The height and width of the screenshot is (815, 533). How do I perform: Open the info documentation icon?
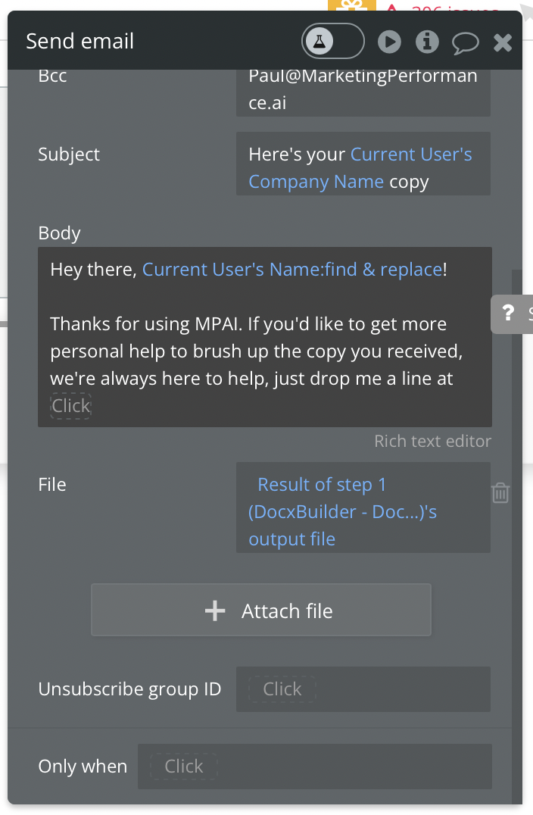tap(427, 42)
